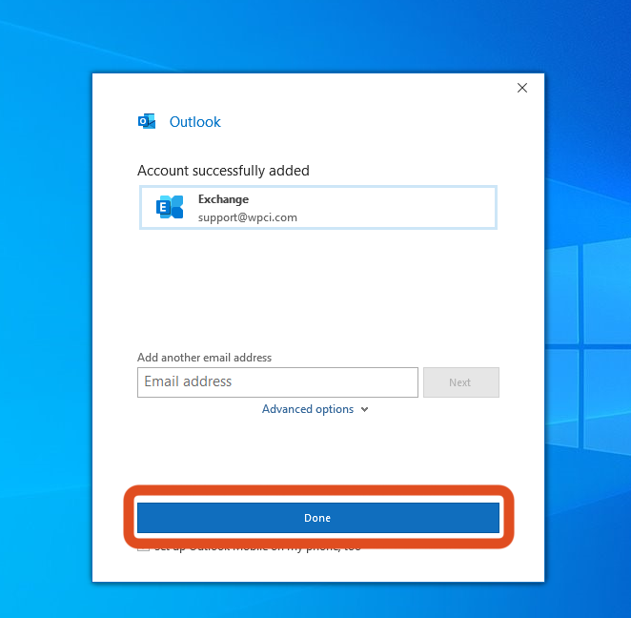Close the Outlook setup dialog
This screenshot has width=631, height=618.
521,88
